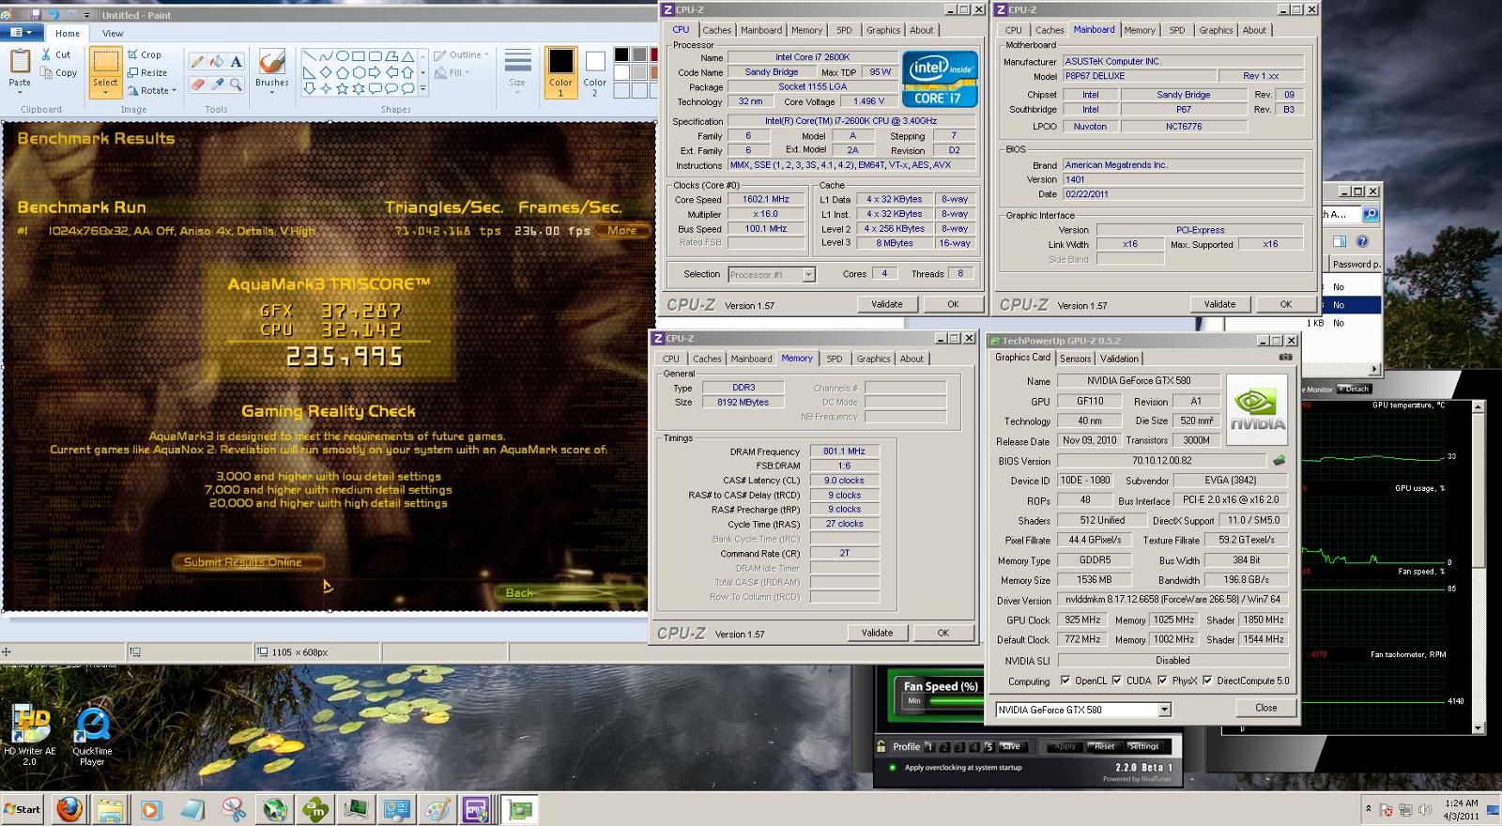Click the Settings button in overclocking tool
Image resolution: width=1502 pixels, height=826 pixels.
pos(1143,746)
